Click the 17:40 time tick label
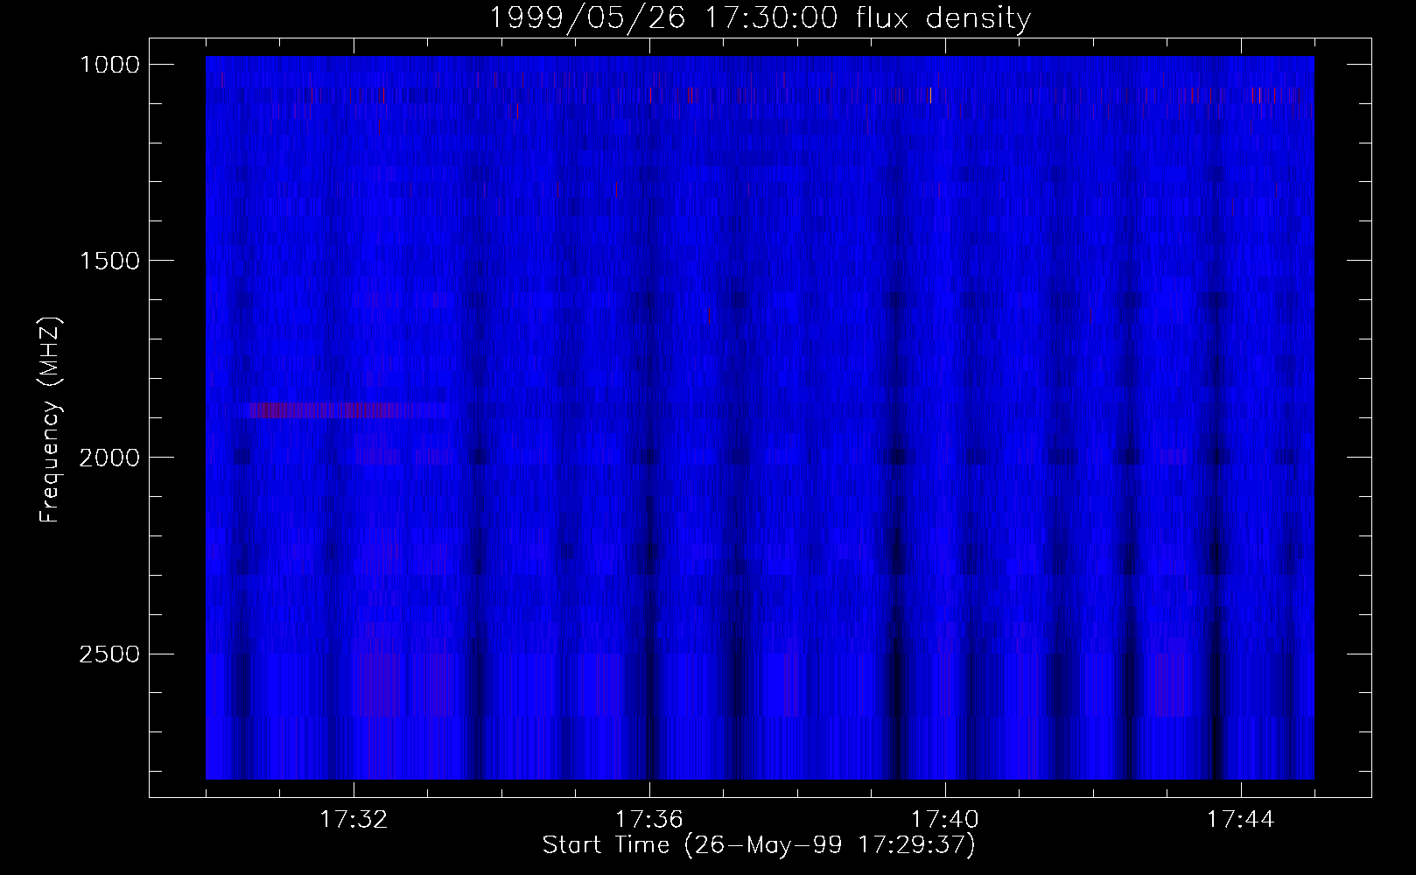This screenshot has height=875, width=1416. pos(945,820)
